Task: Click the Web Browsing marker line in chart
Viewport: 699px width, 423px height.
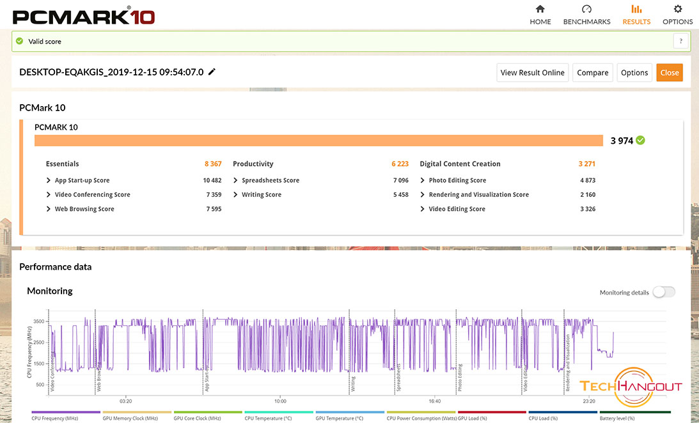Action: pos(95,352)
